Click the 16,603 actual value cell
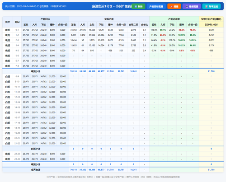Image resolution: width=226 pixels, height=182 pixels. [x=92, y=30]
